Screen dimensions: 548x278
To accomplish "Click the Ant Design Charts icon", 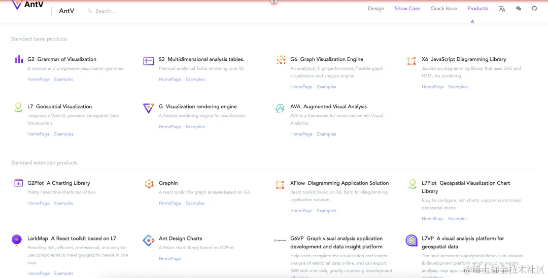I will 149,241.
